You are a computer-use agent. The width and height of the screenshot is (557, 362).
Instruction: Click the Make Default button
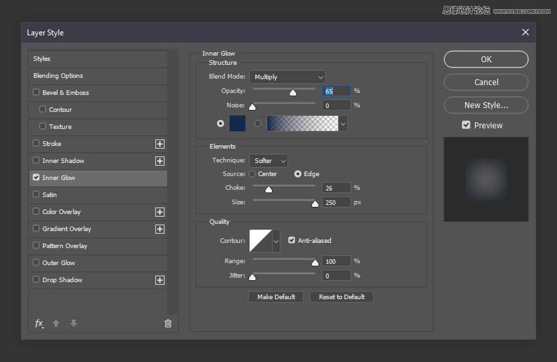[x=276, y=297]
